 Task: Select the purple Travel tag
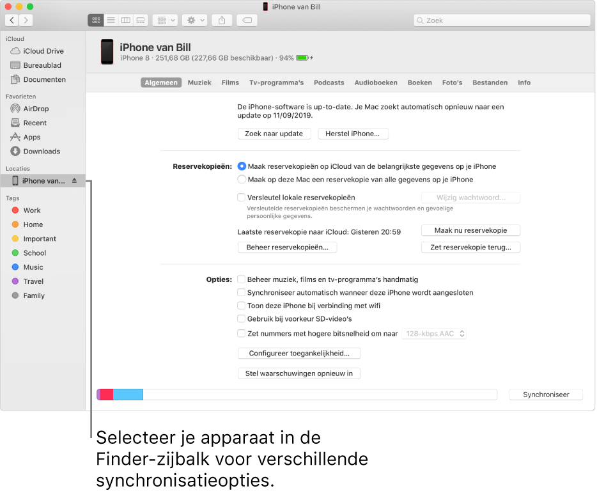(27, 281)
